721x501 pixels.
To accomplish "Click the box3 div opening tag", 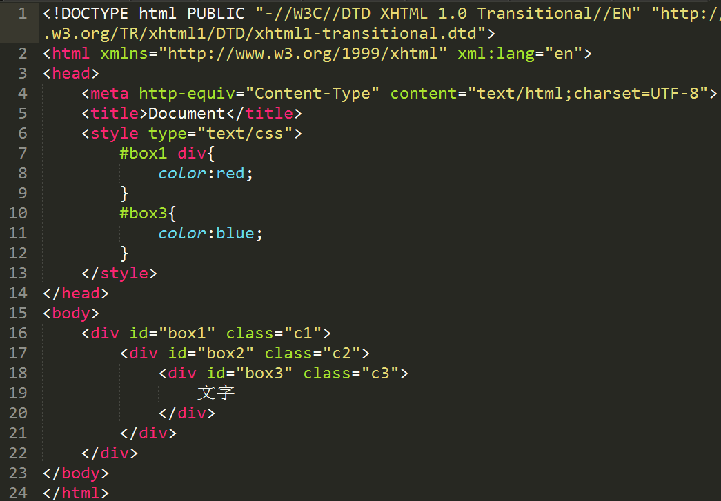I will tap(284, 373).
